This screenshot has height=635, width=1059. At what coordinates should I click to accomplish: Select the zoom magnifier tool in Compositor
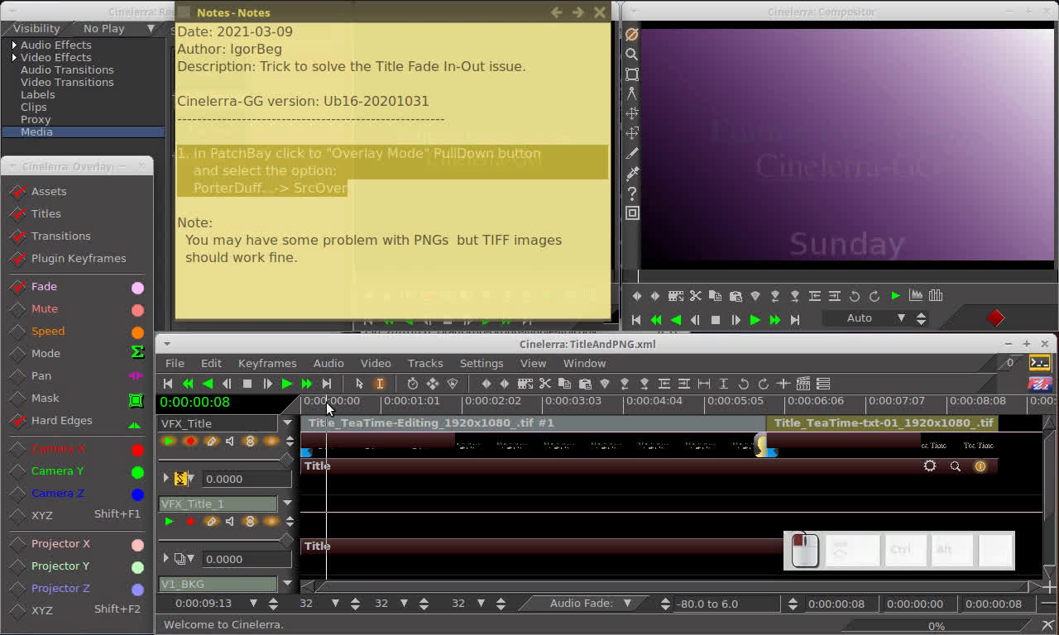[632, 54]
